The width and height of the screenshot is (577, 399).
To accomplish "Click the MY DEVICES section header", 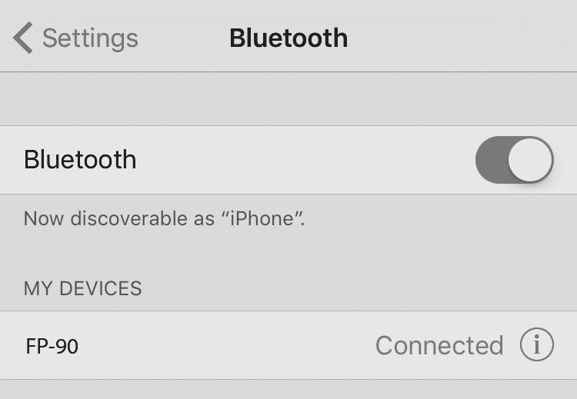I will click(x=82, y=288).
